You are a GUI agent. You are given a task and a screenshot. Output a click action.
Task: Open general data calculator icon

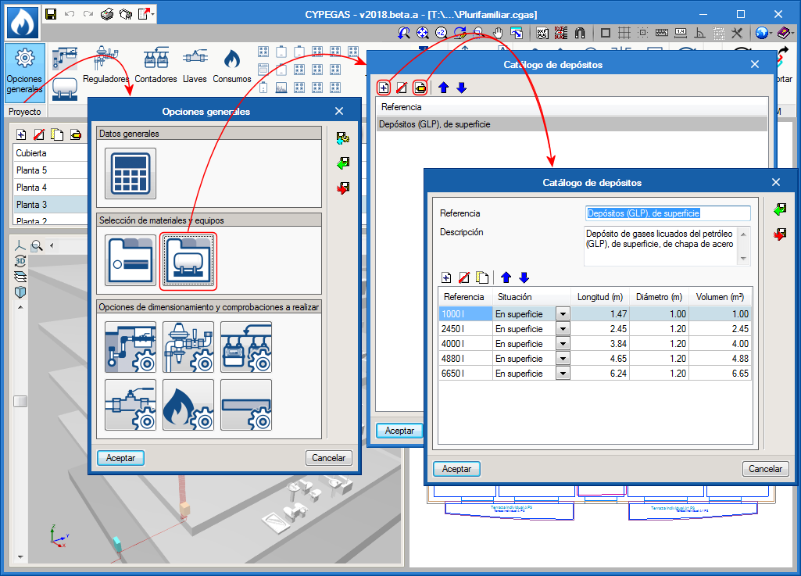(x=131, y=174)
